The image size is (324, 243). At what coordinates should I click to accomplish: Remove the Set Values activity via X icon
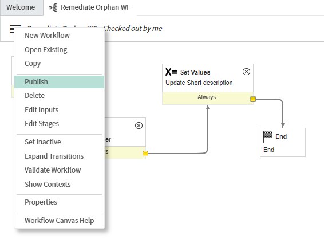(246, 72)
